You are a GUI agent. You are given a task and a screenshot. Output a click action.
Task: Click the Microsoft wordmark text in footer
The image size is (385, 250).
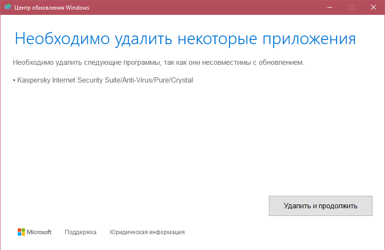[x=39, y=232]
